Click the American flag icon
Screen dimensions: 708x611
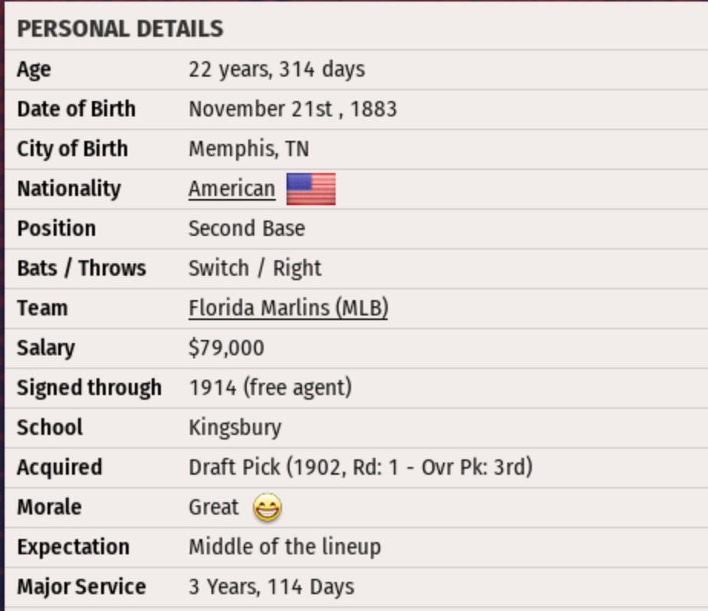[x=310, y=188]
